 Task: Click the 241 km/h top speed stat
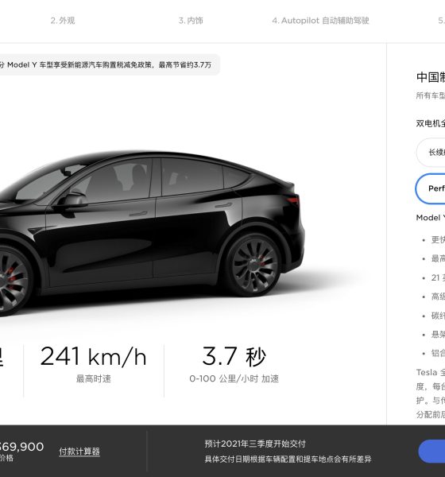[93, 356]
